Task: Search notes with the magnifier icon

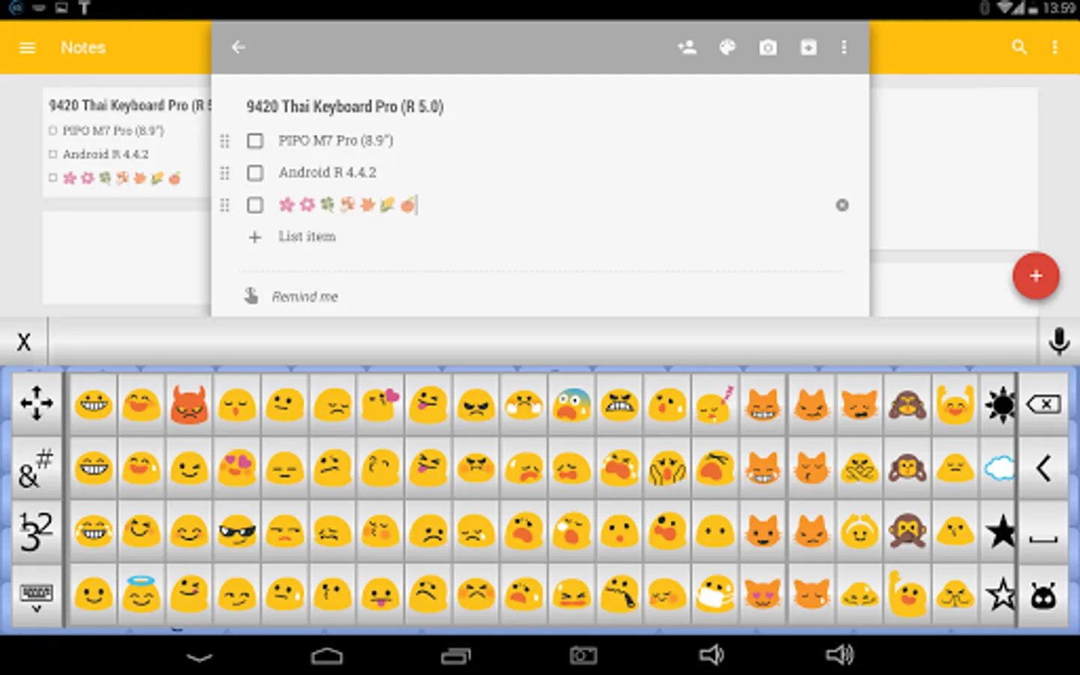Action: (x=1018, y=47)
